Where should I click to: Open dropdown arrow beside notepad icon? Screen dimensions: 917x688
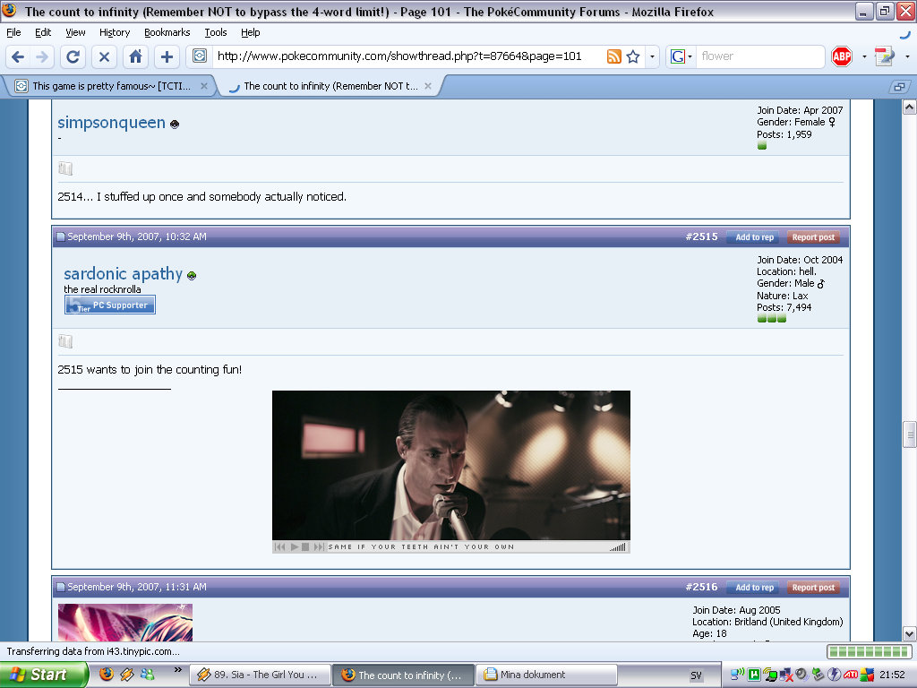click(x=907, y=56)
